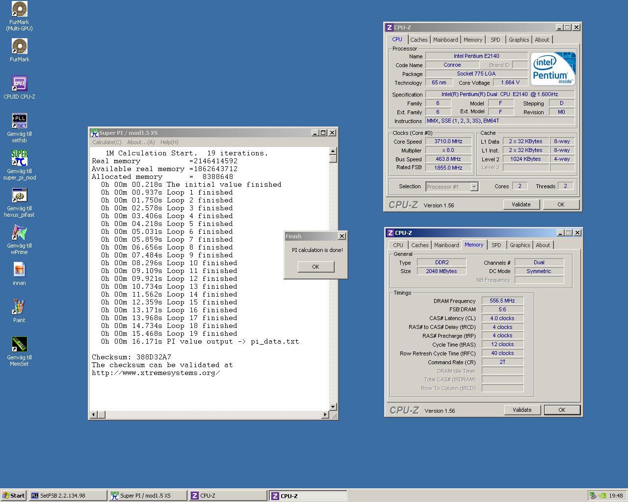Click Validate in upper CPU-Z window
The height and width of the screenshot is (502, 628).
pyautogui.click(x=521, y=204)
